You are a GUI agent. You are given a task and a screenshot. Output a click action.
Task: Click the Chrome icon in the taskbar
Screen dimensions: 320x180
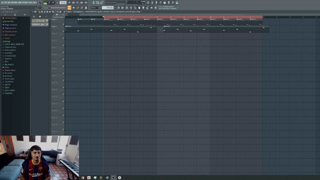click(x=83, y=177)
